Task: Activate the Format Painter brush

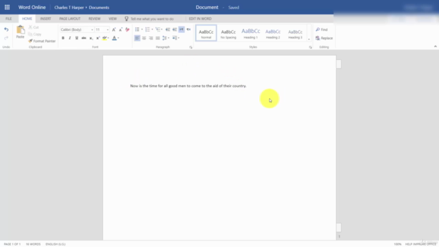Action: (42, 41)
